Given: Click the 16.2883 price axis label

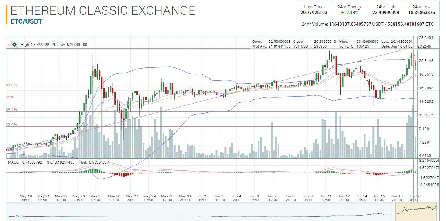Looking at the screenshot, I should (x=425, y=88).
